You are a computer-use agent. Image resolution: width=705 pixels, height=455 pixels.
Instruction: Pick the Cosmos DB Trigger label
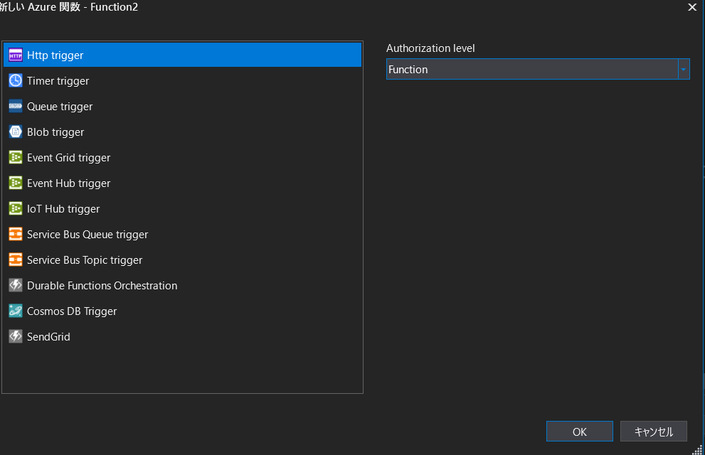(x=72, y=311)
